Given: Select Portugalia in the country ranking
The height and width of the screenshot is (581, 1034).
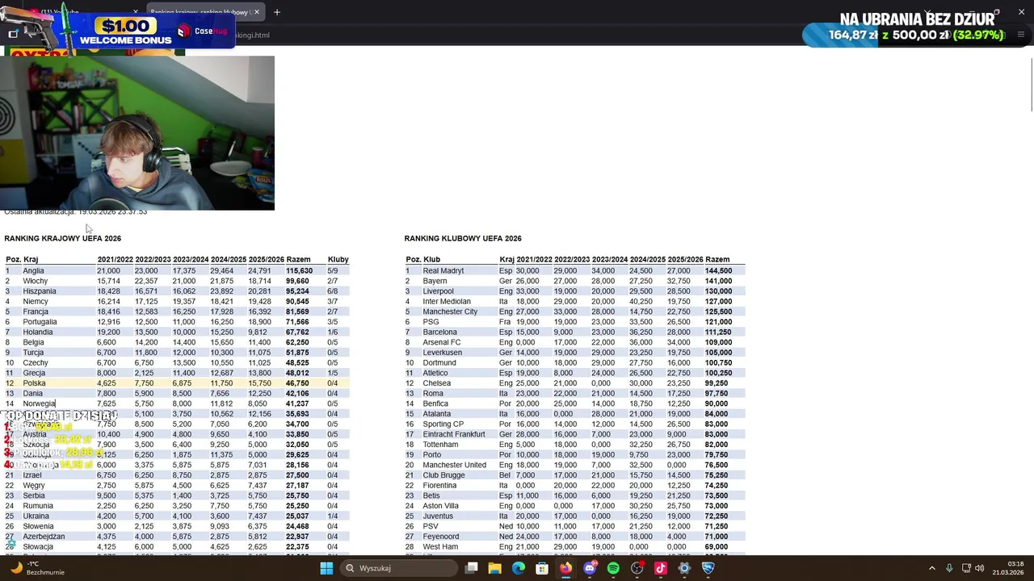Looking at the screenshot, I should click(40, 322).
